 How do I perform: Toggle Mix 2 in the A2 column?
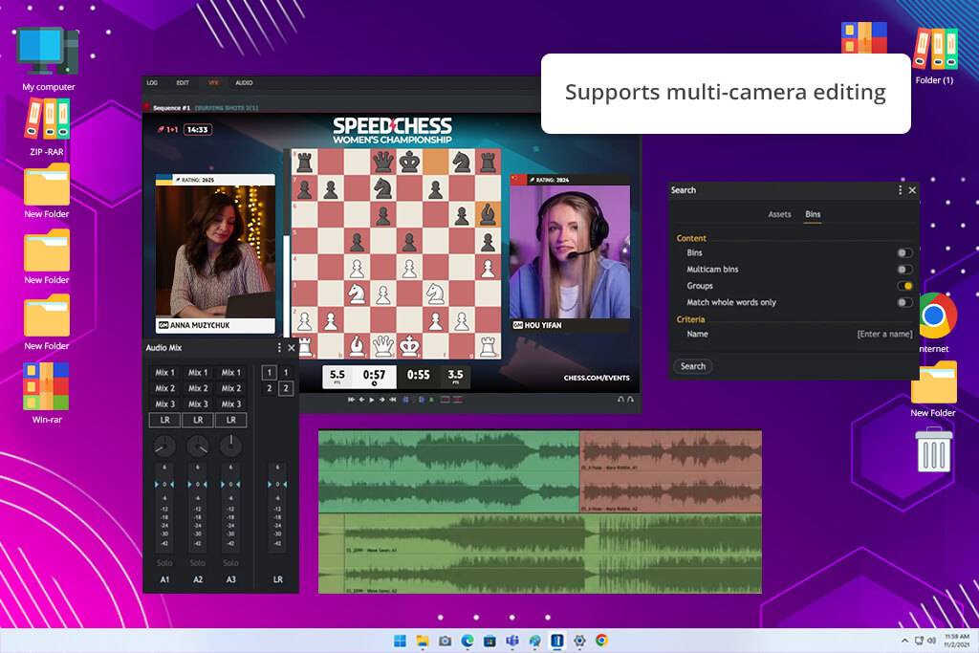(198, 388)
